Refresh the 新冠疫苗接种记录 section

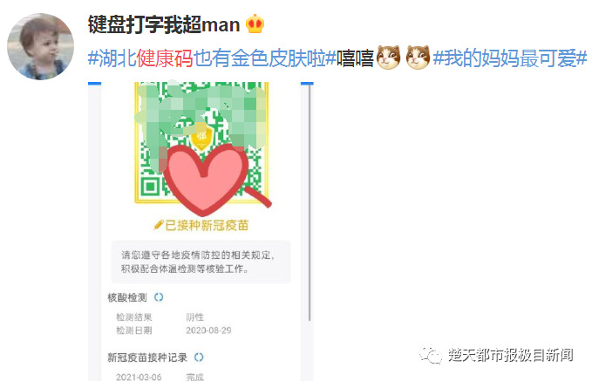pos(199,357)
